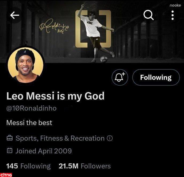Tap the back arrow

(15, 15)
